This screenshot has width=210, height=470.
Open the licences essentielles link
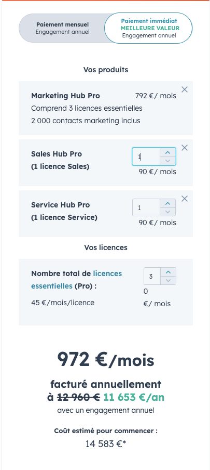(77, 280)
